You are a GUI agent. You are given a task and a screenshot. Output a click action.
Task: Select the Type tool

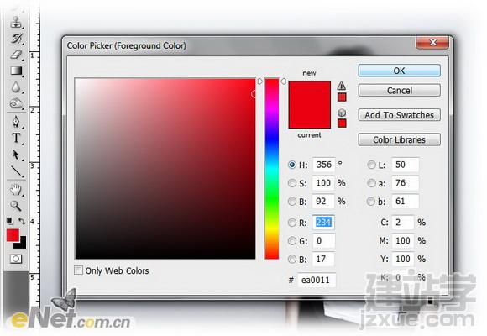tap(16, 138)
